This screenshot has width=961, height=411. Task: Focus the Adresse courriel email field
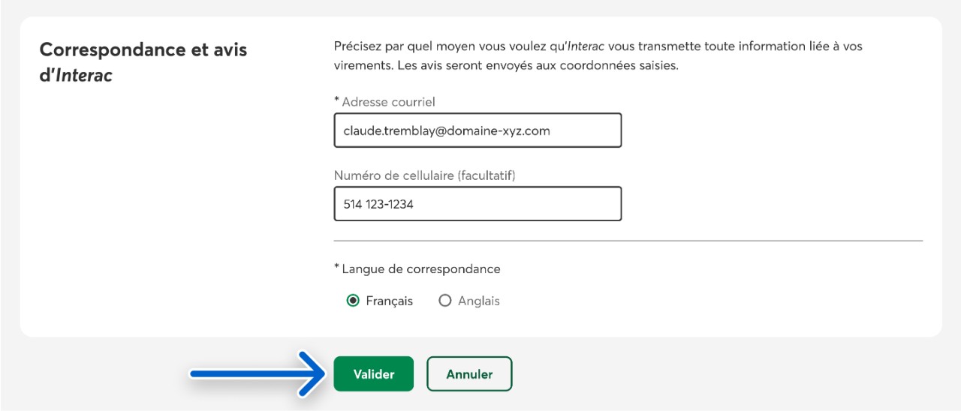[477, 130]
